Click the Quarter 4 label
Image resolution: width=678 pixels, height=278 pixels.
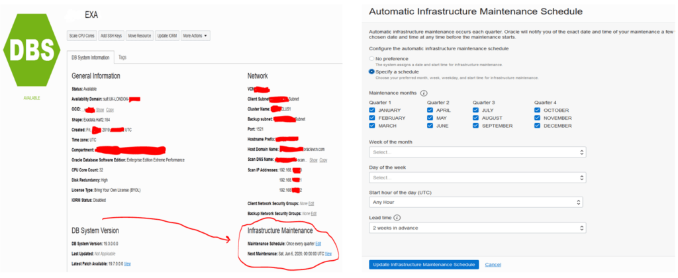546,103
